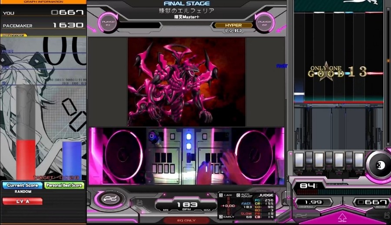Click the red current score graph bar

click(x=26, y=160)
